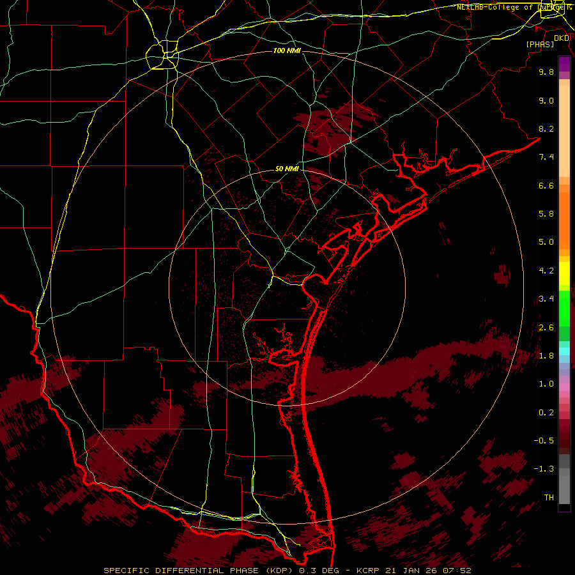
Task: Click the -0.5 value on the color scale
Action: [544, 441]
